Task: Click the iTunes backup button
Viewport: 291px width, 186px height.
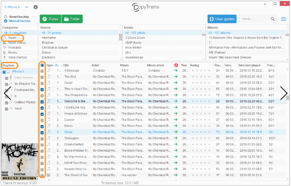Action: click(x=50, y=19)
